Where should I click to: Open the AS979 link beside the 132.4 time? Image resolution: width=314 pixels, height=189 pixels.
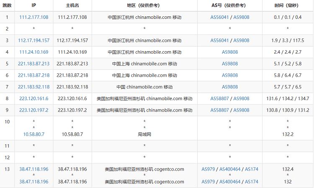[208, 169]
